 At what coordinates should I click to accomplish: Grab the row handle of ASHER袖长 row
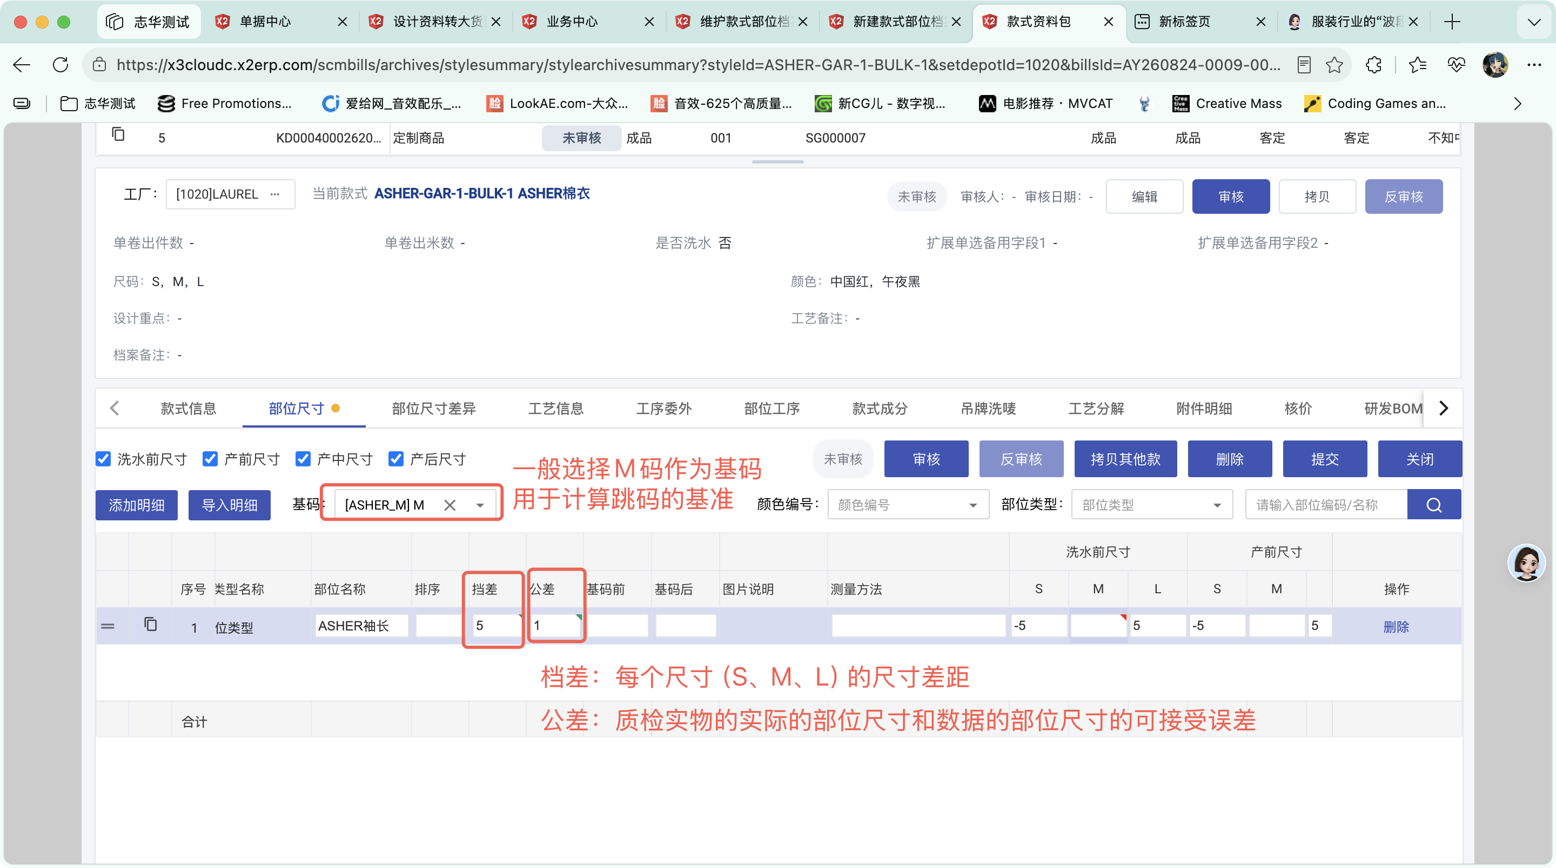[x=108, y=626]
